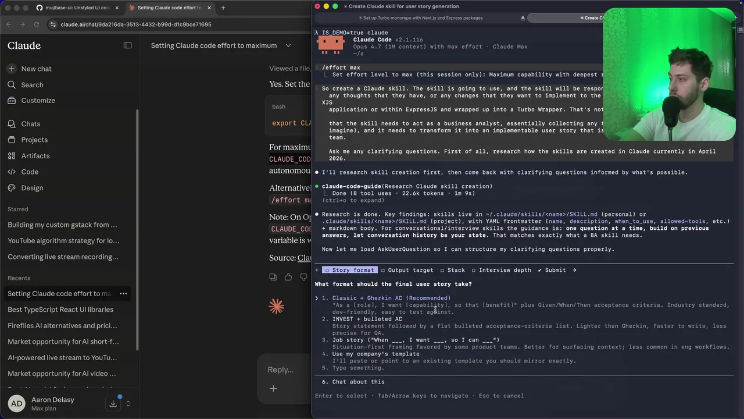
Task: Switch to the Turbo monorepo terminal tab
Action: click(421, 18)
